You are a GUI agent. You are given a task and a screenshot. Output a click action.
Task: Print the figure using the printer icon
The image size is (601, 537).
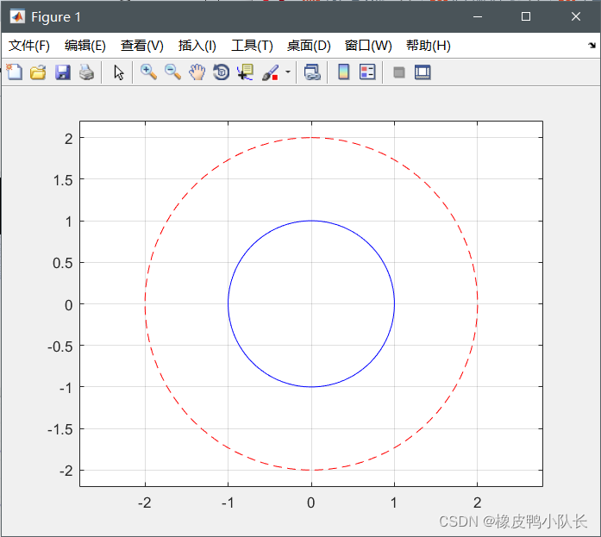pos(86,72)
